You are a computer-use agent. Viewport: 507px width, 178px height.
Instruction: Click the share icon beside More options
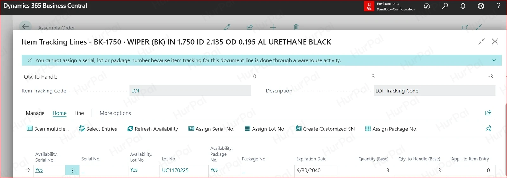click(488, 113)
